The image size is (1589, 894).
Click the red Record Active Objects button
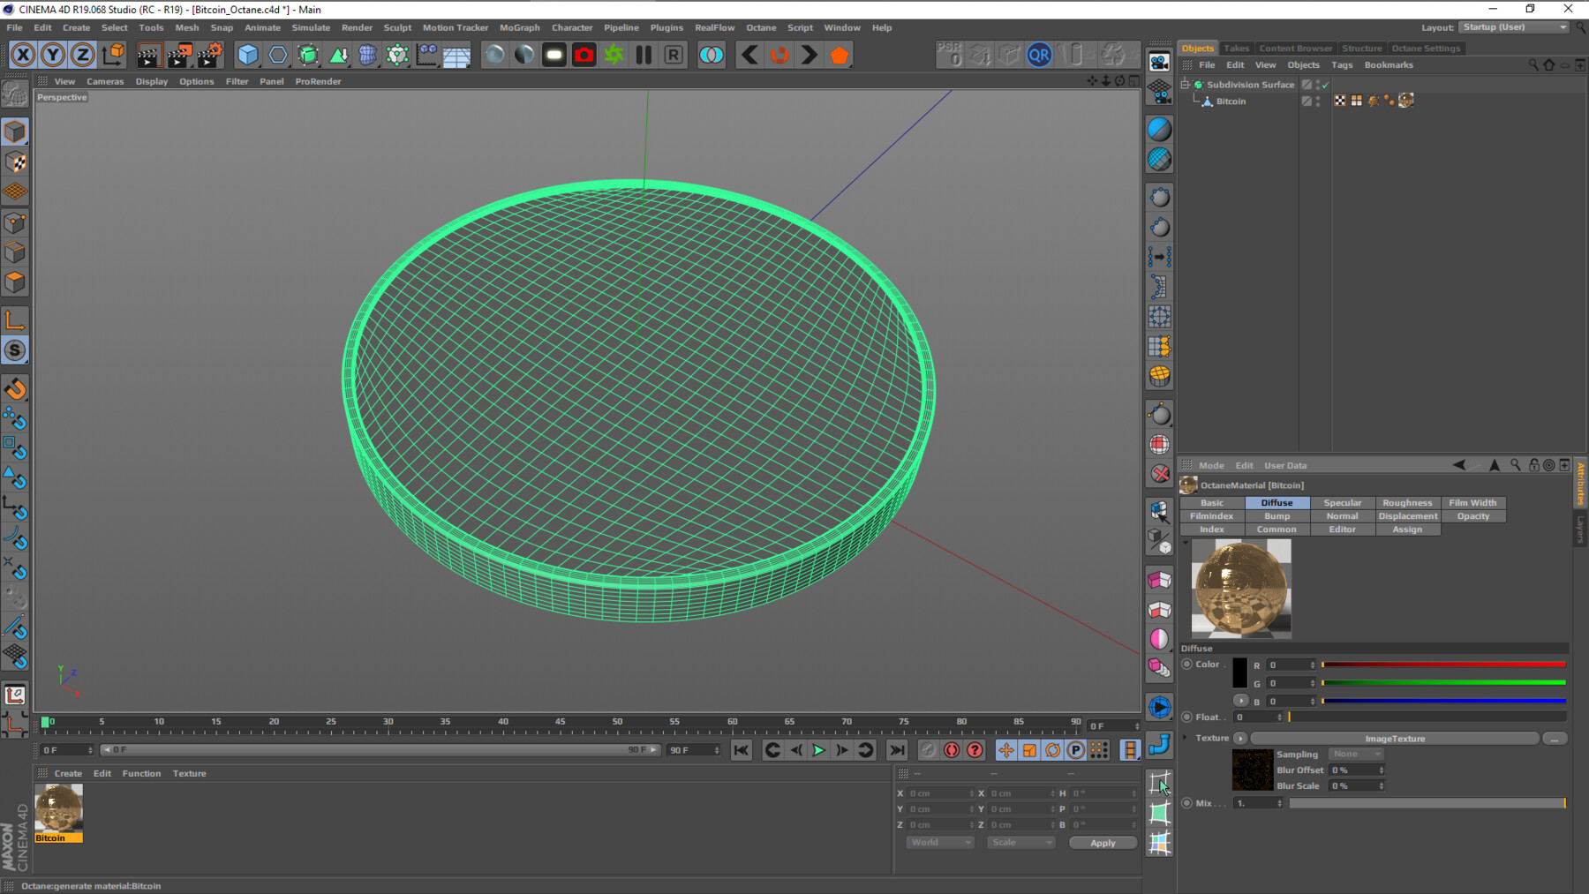coord(584,55)
